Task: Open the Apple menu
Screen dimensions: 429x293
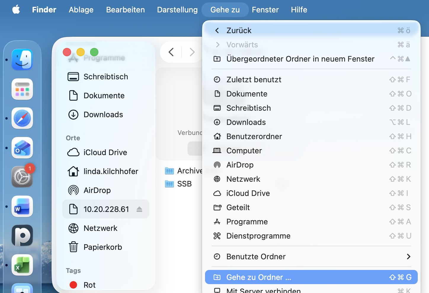Action: pos(16,10)
